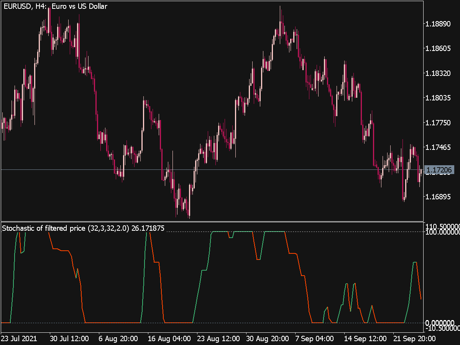Select the 23 Jul 2021 date label
This screenshot has height=345, width=460.
click(19, 338)
